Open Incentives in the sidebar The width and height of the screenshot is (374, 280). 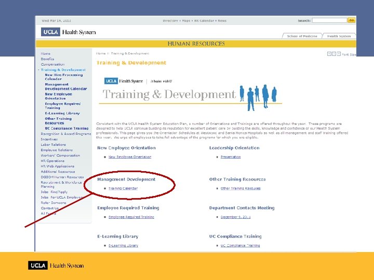pyautogui.click(x=49, y=139)
